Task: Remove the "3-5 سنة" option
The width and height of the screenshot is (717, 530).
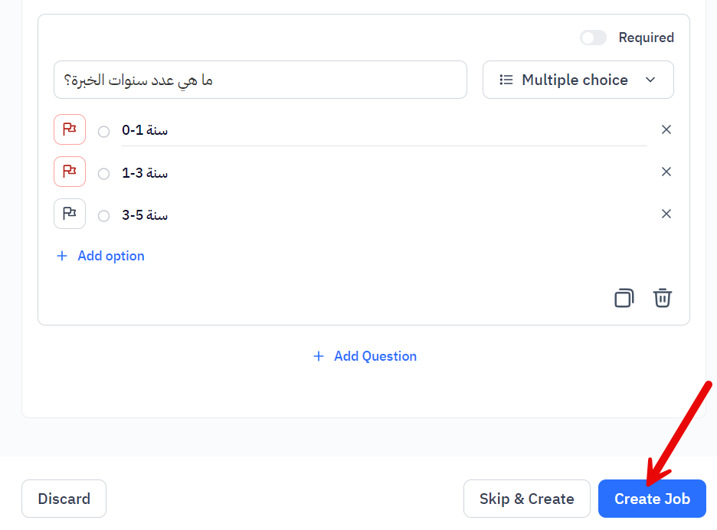Action: click(x=666, y=213)
